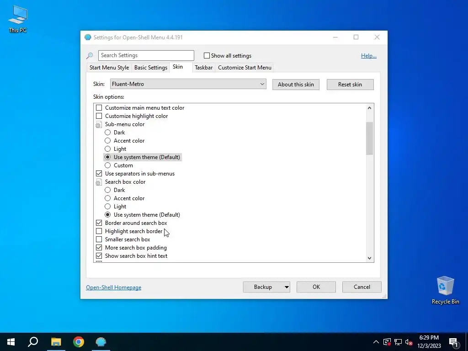Viewport: 468px width, 351px height.
Task: Select Dark under Sub-menu color
Action: pos(107,133)
